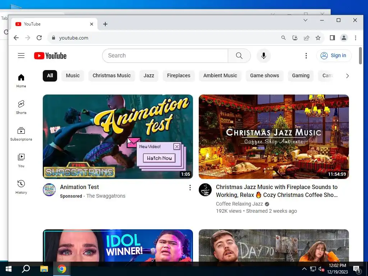
Task: Click Coffee Relaxing Jazz channel avatar
Action: (205, 190)
